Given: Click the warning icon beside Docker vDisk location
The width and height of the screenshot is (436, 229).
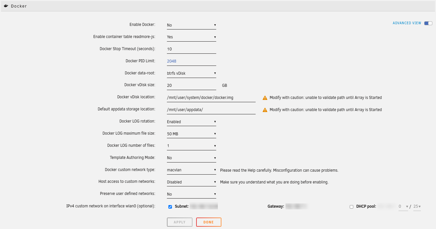Looking at the screenshot, I should 265,97.
